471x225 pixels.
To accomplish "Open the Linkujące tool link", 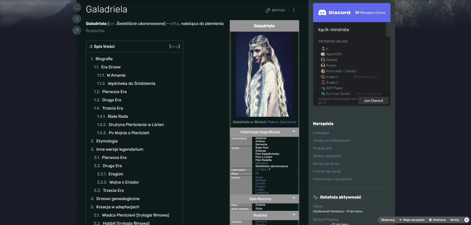I will click(x=321, y=133).
